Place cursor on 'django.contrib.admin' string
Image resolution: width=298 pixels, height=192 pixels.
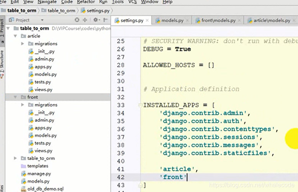203,113
